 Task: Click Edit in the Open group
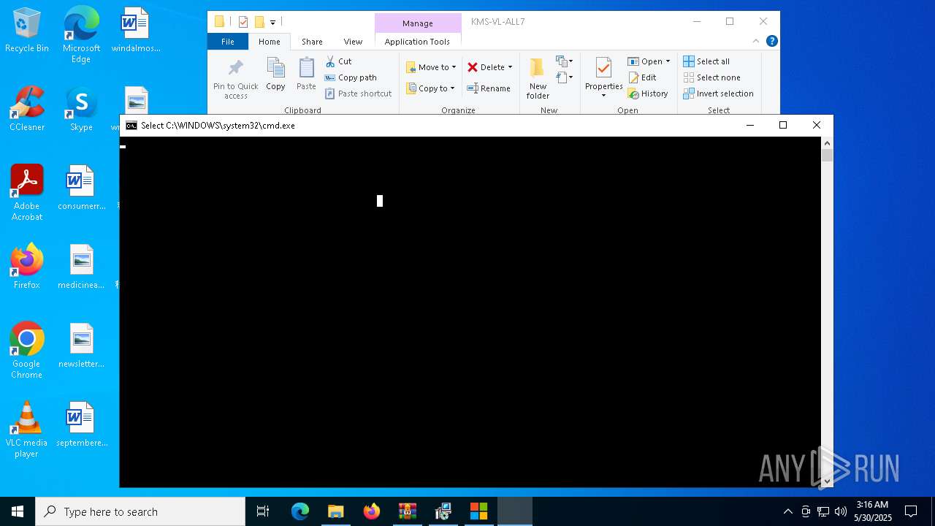642,77
